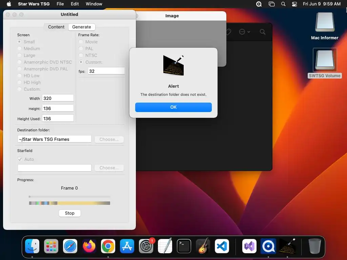The image size is (347, 260).
Task: Toggle the Starfield Auto checkbox
Action: click(20, 159)
